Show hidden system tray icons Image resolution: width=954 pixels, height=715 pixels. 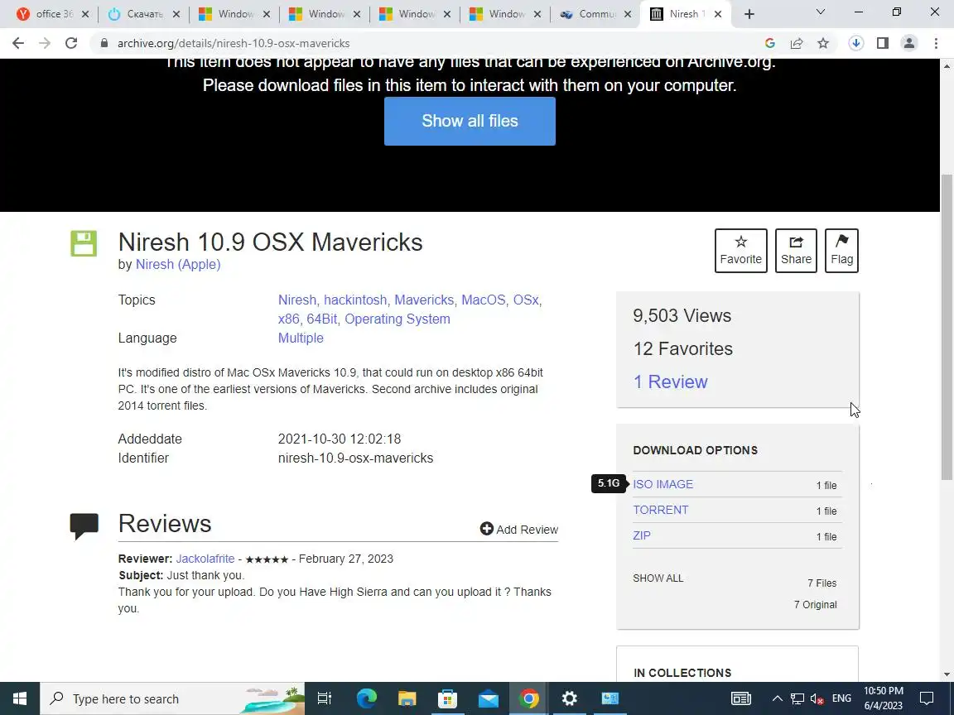(x=777, y=698)
